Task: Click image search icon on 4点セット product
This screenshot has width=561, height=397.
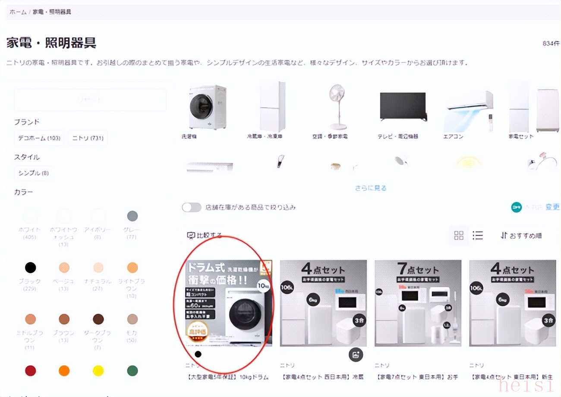Action: (356, 355)
